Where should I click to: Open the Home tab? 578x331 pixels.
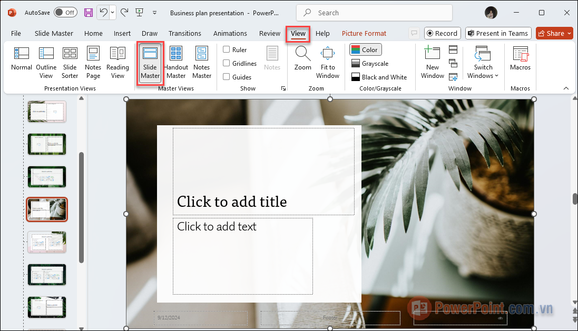coord(93,33)
